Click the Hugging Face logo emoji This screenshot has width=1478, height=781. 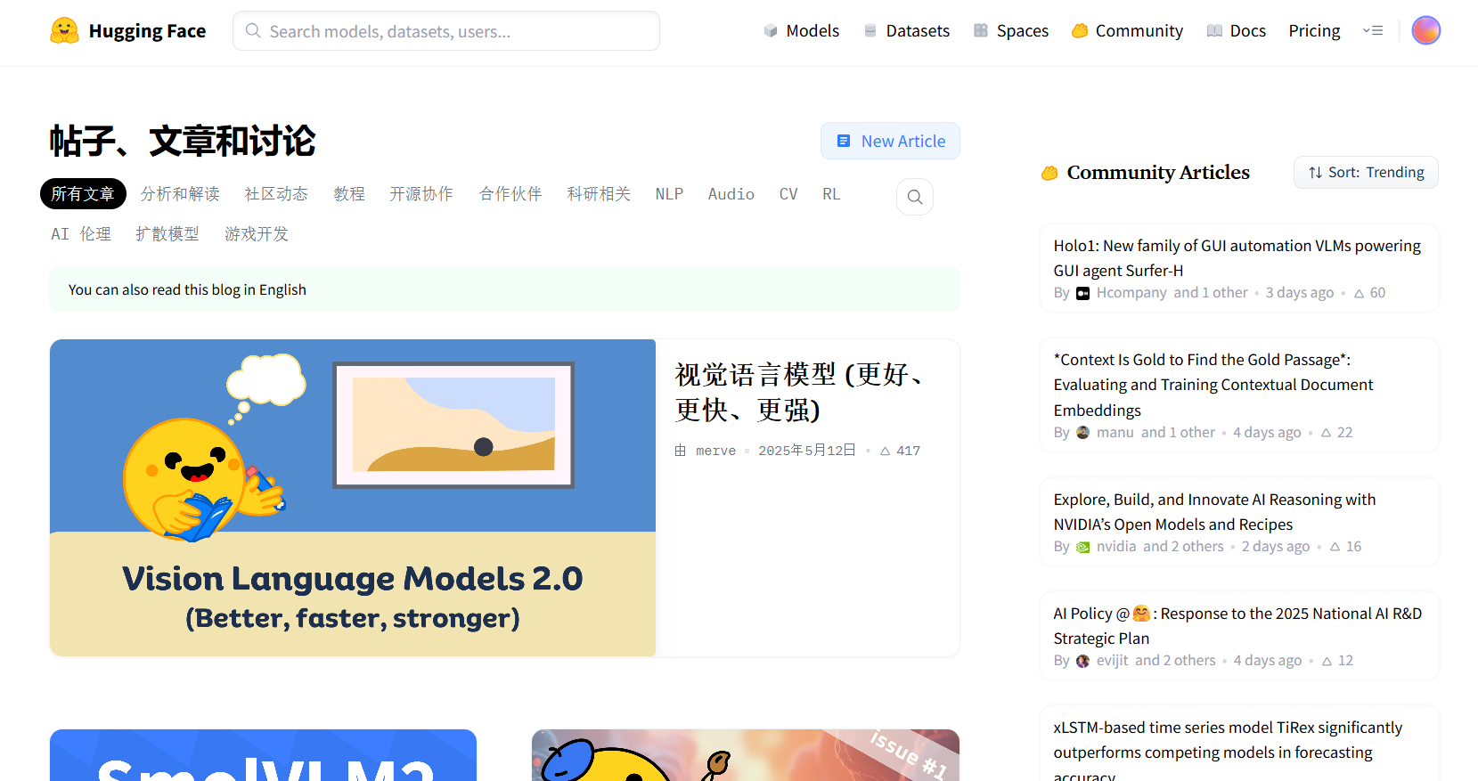tap(64, 31)
